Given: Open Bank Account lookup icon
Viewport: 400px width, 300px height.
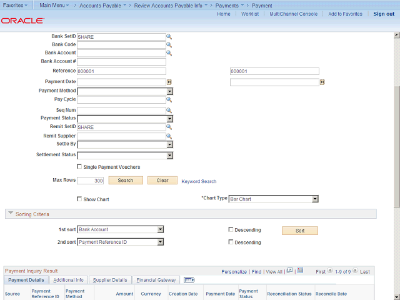Looking at the screenshot, I should pos(169,53).
